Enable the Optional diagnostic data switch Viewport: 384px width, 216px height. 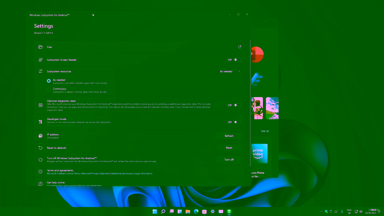(237, 105)
